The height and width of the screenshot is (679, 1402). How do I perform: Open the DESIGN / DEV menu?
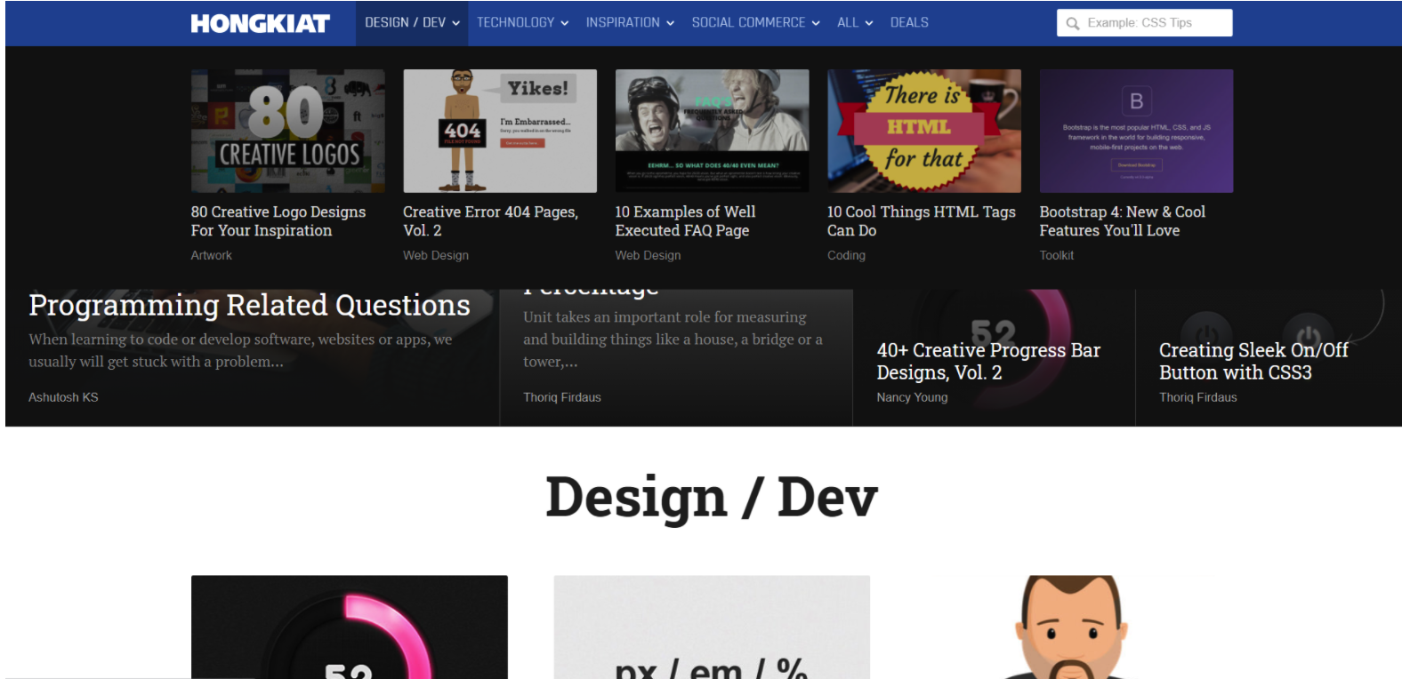pos(412,22)
